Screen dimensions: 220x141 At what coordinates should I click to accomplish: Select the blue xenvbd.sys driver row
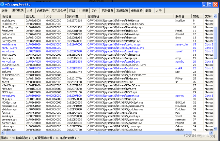point(107,62)
